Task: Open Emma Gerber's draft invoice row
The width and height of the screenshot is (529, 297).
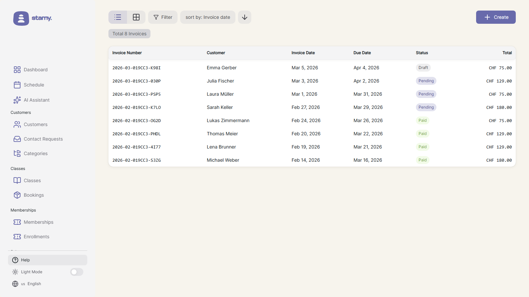Action: tap(222, 68)
